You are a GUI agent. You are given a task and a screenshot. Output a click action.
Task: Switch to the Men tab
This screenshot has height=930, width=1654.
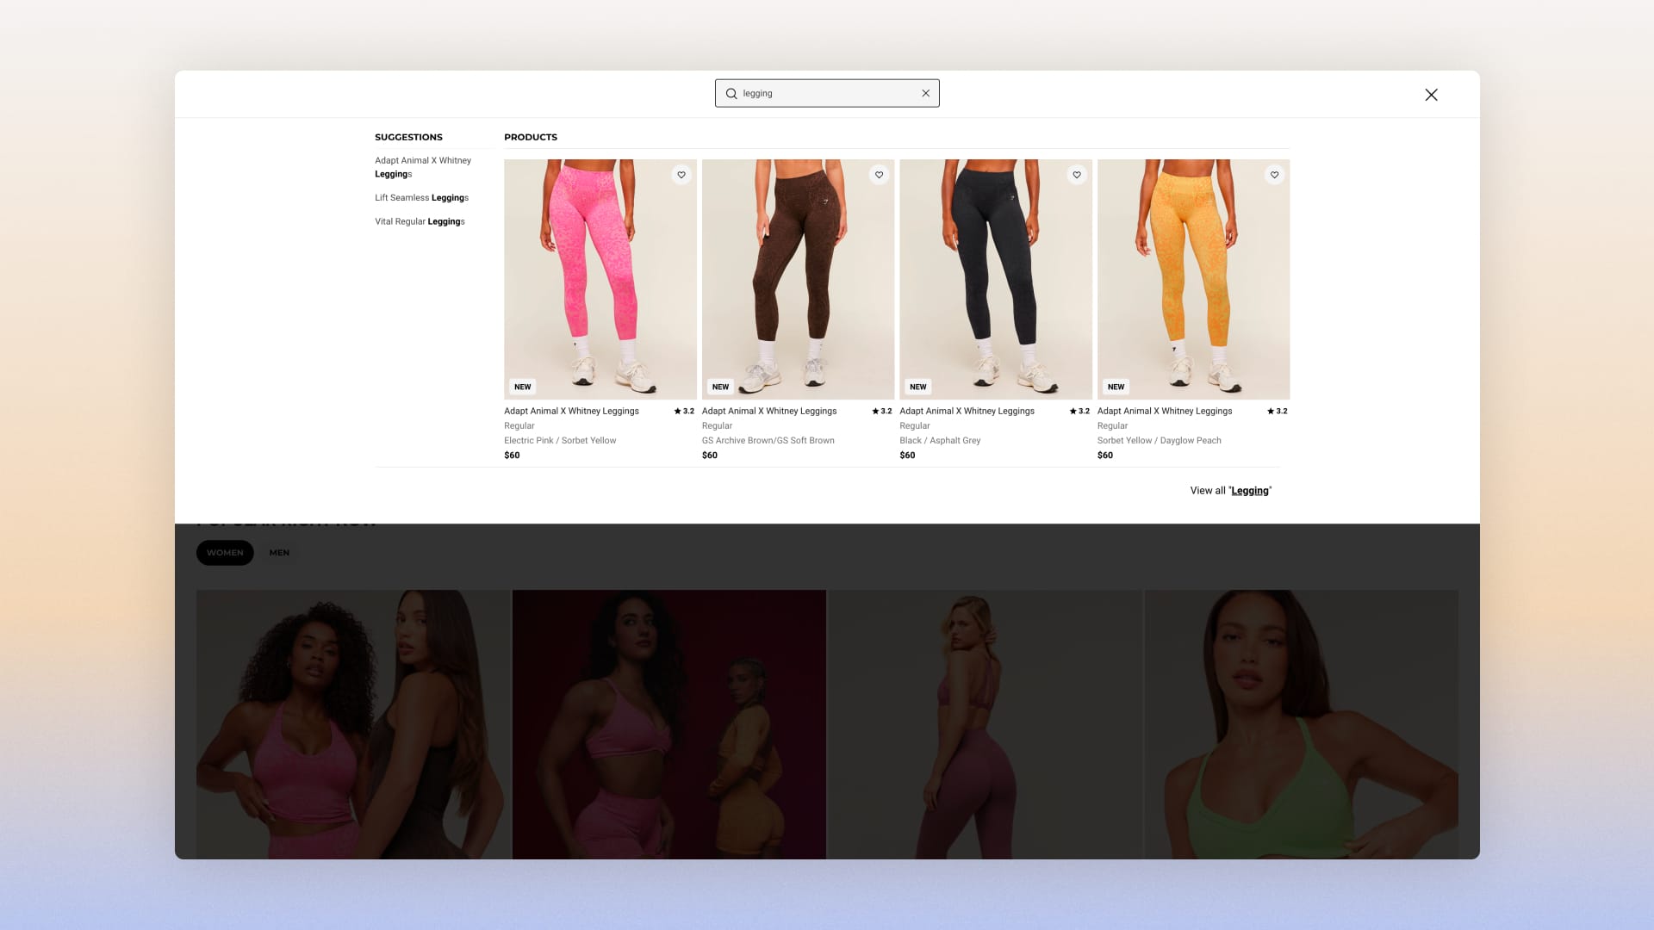(279, 553)
